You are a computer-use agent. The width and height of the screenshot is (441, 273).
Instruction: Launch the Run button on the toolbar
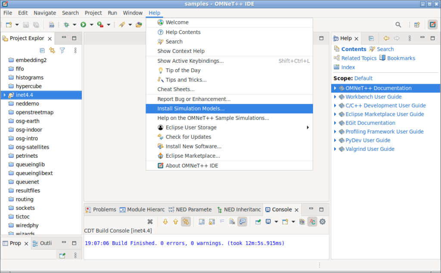tap(84, 25)
